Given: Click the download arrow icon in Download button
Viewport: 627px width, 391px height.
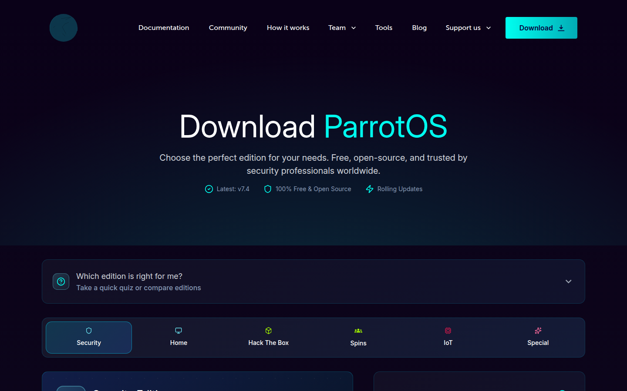Looking at the screenshot, I should click(x=561, y=28).
